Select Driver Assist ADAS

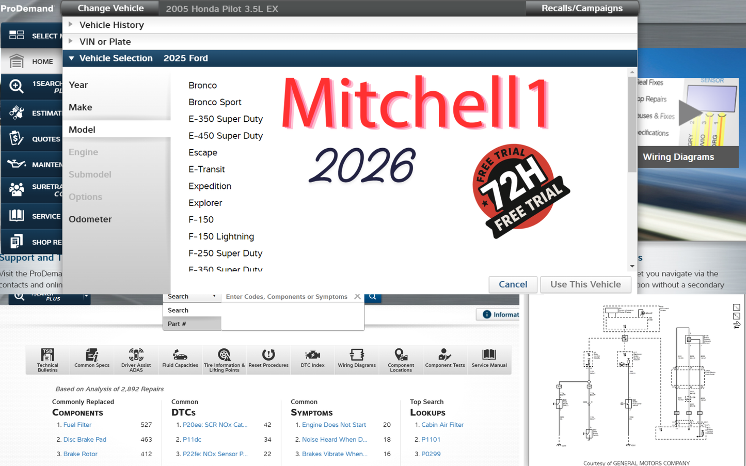click(135, 360)
